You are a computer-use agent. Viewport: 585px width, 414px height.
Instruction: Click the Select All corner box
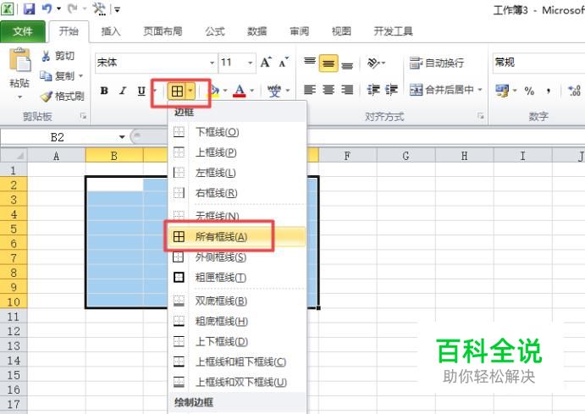click(x=14, y=156)
